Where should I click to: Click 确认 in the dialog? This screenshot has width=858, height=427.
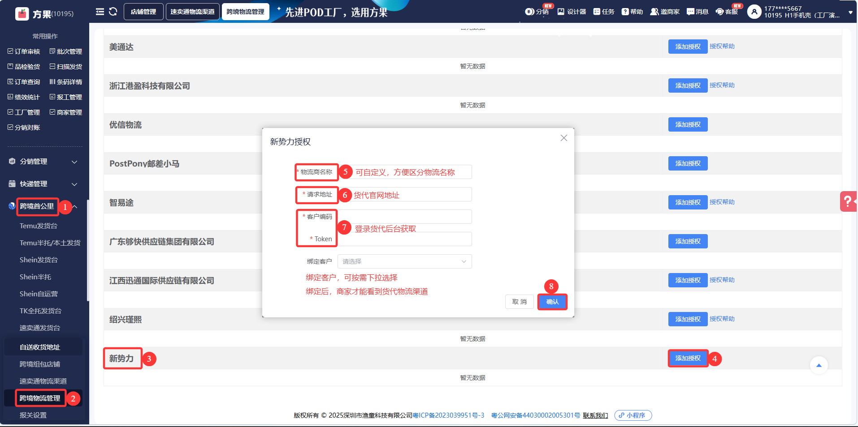(x=552, y=302)
